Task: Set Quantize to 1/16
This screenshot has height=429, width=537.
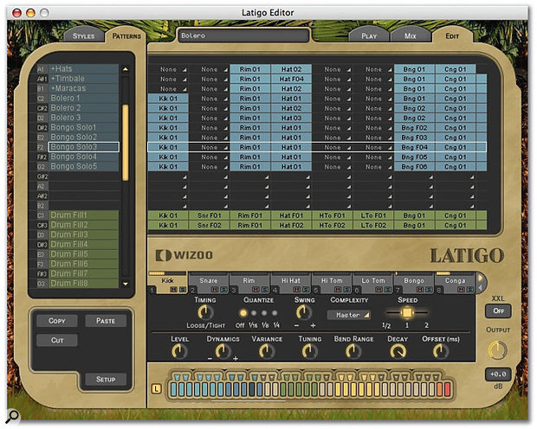Action: (254, 313)
